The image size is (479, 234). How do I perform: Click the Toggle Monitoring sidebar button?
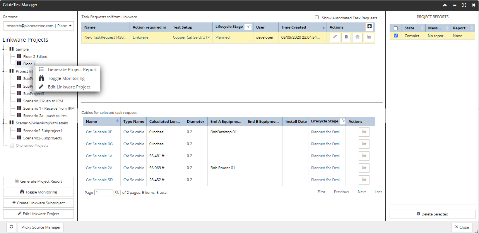tap(38, 192)
